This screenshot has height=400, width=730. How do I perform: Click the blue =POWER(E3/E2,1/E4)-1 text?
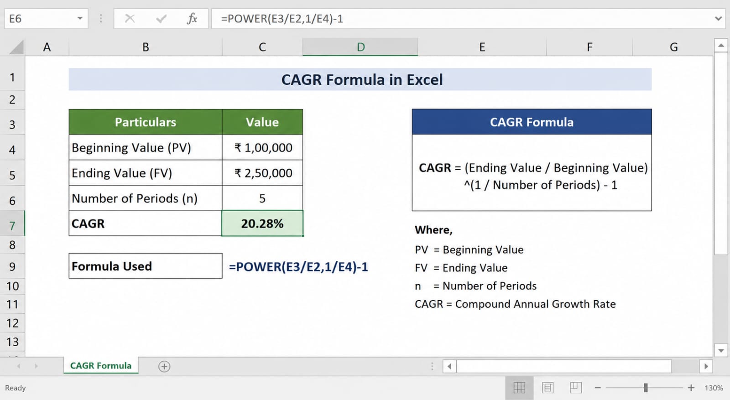tap(298, 267)
